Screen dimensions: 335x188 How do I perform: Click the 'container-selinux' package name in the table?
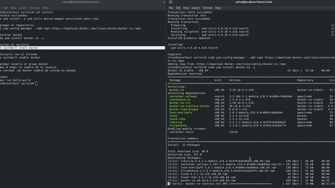183,96
